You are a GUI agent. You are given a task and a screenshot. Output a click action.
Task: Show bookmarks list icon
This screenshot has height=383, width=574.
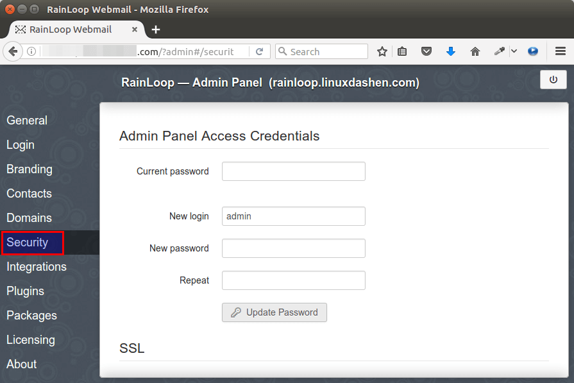(x=402, y=52)
